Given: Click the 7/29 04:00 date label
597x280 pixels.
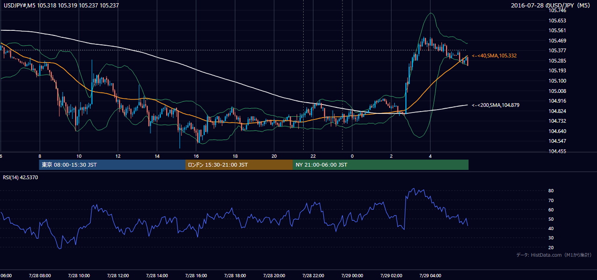Looking at the screenshot, I should tap(430, 276).
